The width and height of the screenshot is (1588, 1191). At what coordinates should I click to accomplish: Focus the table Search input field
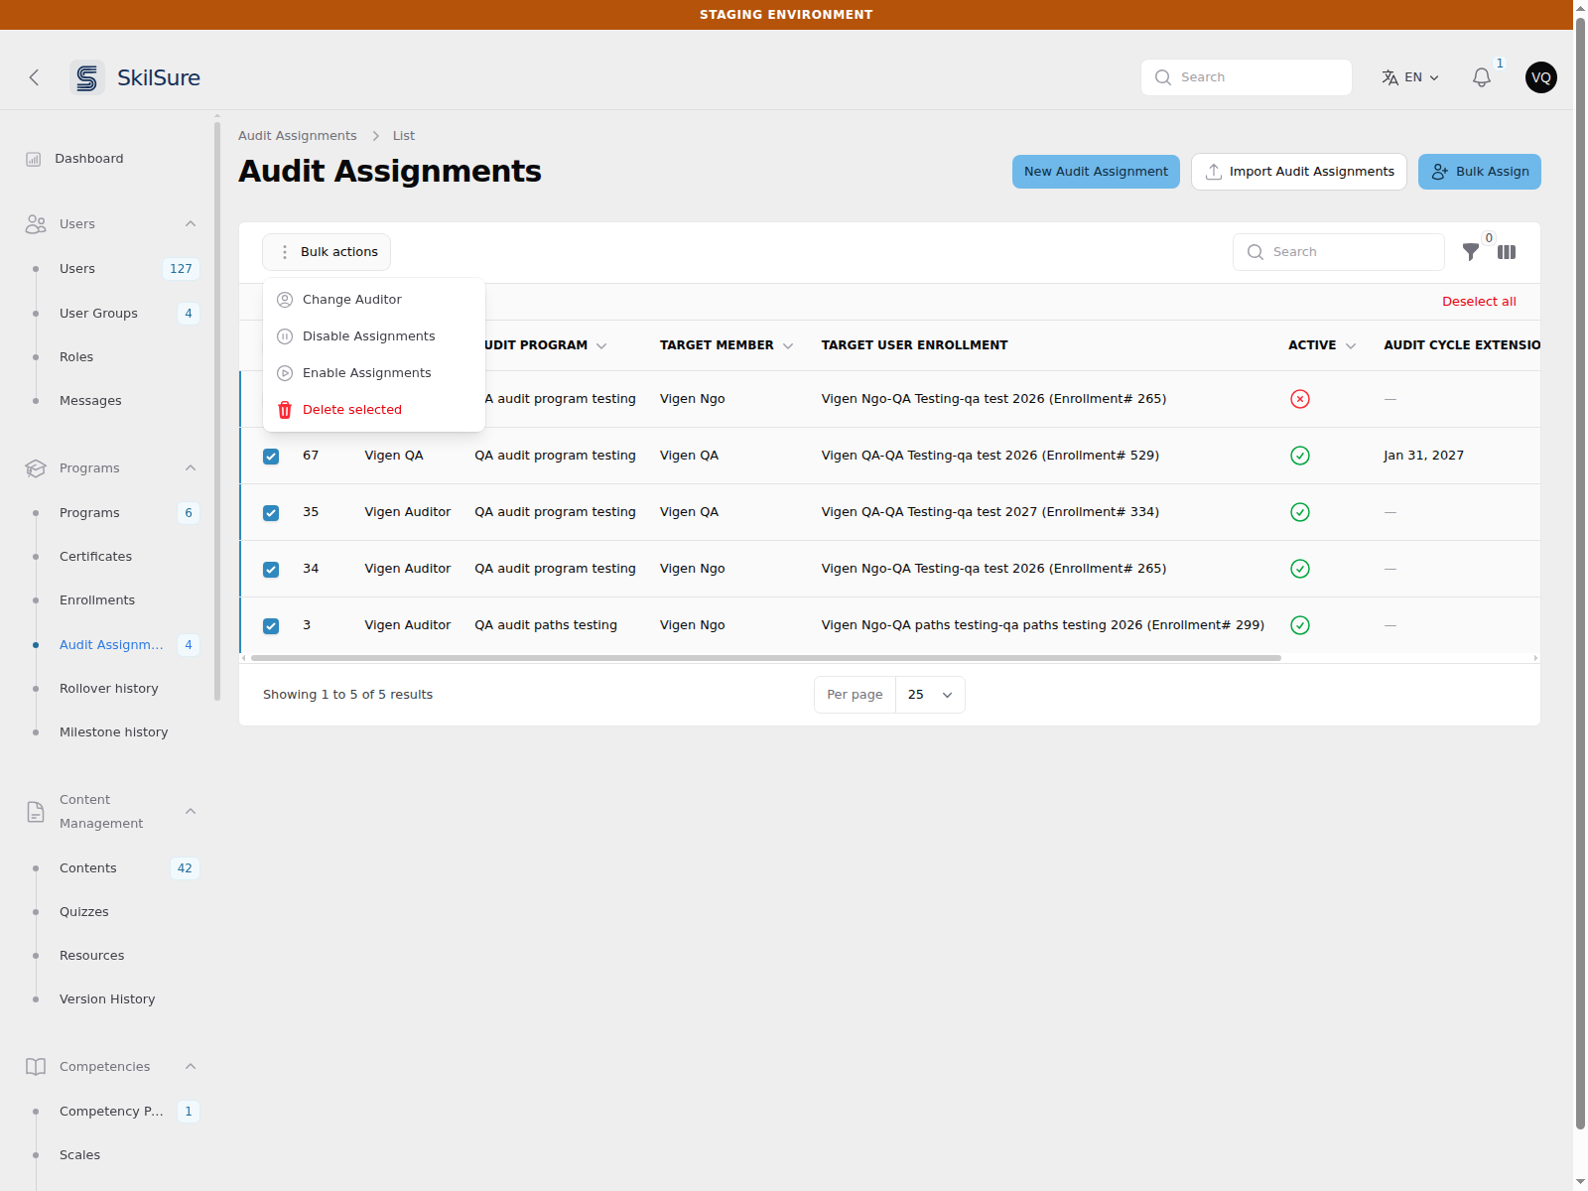[x=1339, y=252]
